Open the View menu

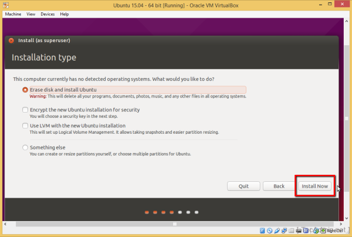pyautogui.click(x=31, y=13)
